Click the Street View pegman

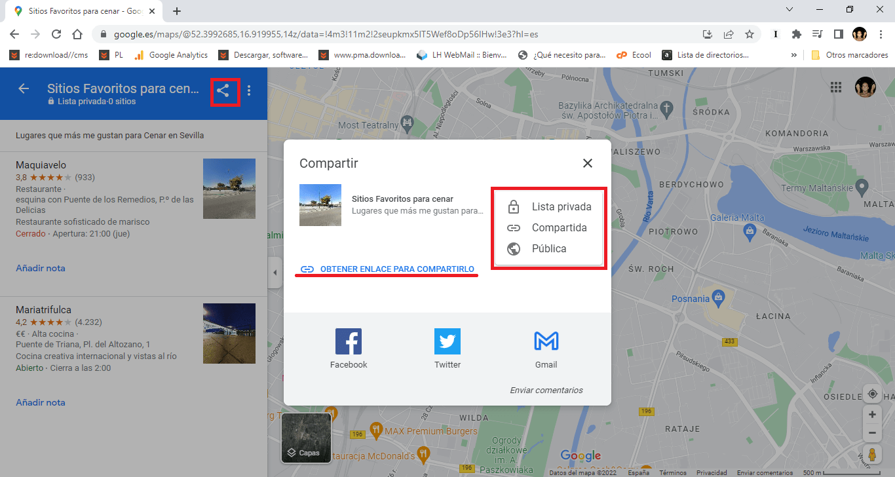[x=872, y=454]
